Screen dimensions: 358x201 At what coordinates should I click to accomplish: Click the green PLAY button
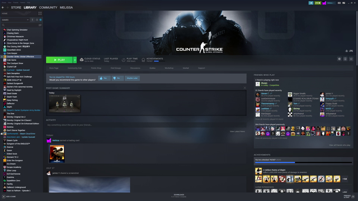pos(59,60)
